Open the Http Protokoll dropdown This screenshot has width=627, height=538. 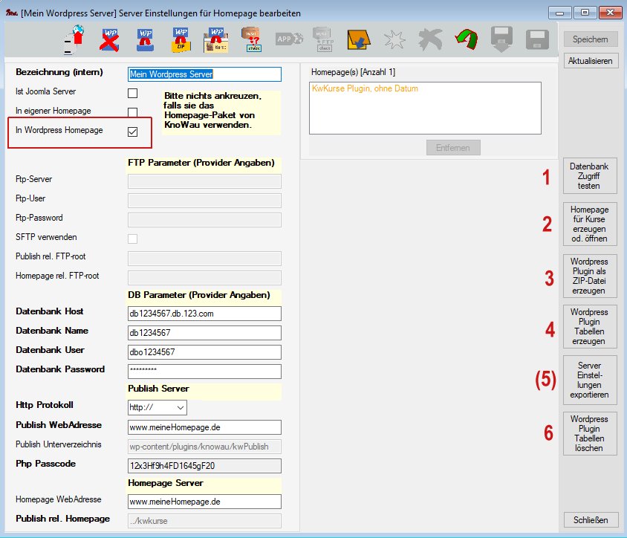tap(157, 407)
